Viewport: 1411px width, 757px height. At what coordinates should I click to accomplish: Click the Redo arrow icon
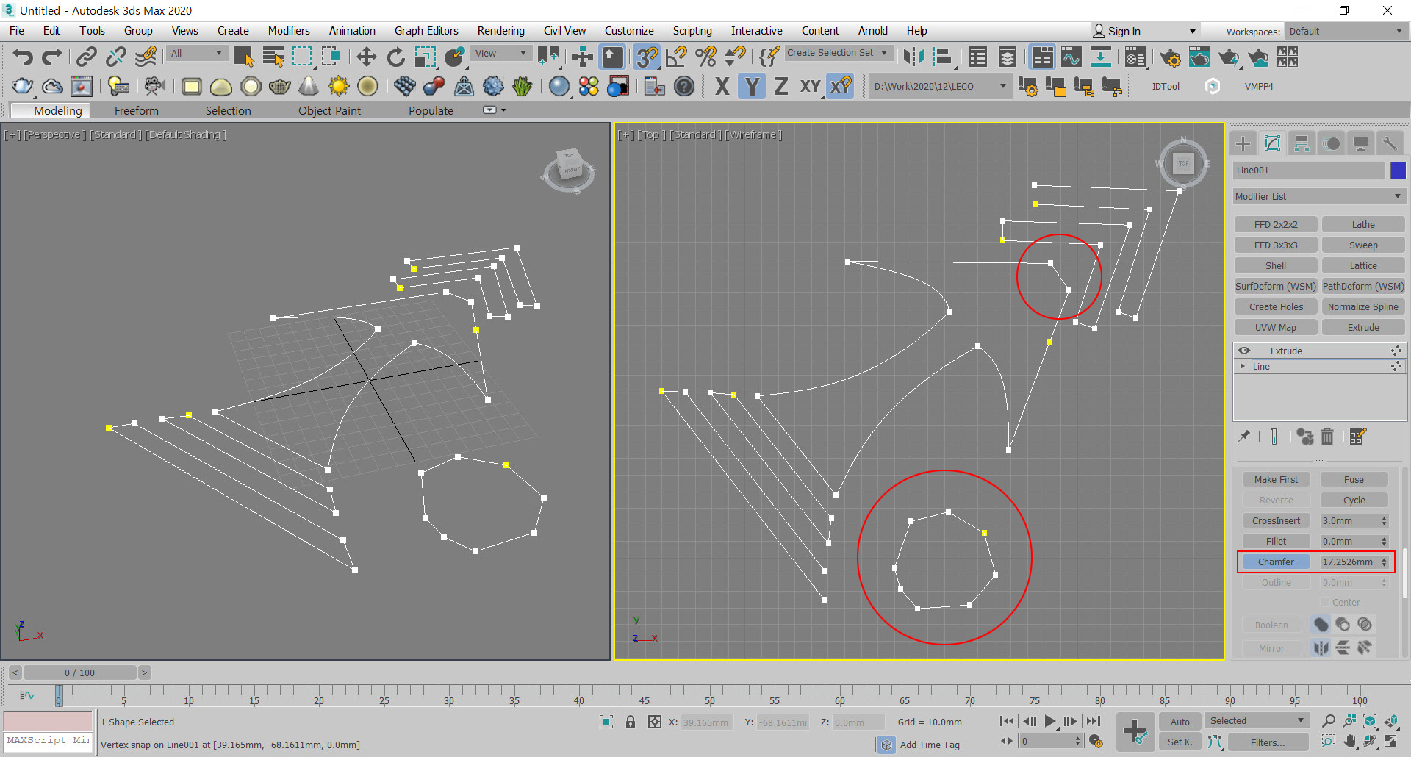click(51, 57)
